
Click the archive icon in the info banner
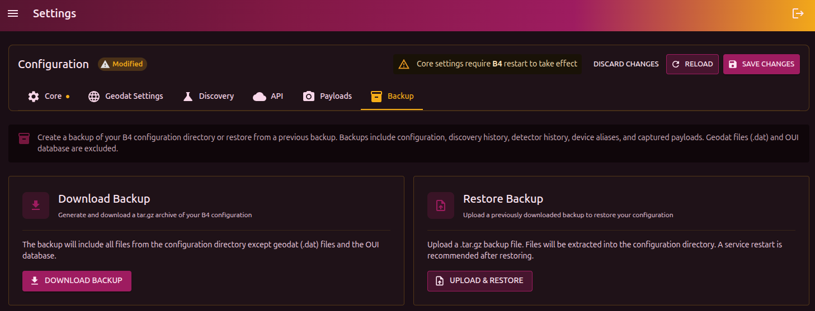tap(24, 138)
